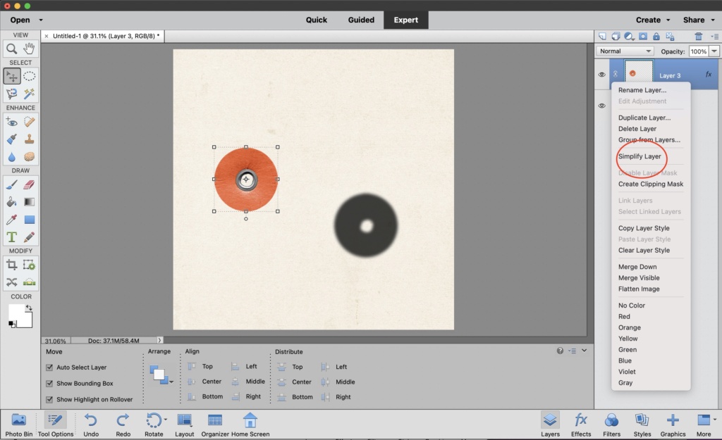Select the Paint Bucket tool
The width and height of the screenshot is (722, 440).
point(11,202)
